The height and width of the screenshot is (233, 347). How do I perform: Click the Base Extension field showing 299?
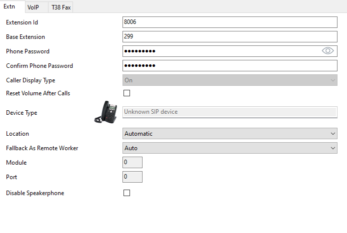pyautogui.click(x=230, y=36)
